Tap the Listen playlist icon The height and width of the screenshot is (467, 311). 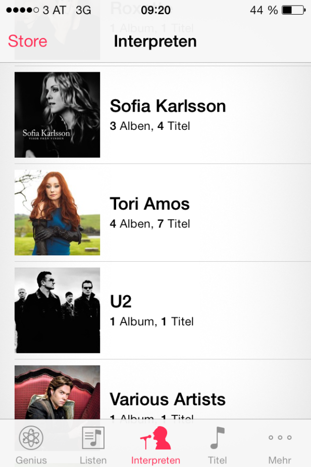coord(93,438)
